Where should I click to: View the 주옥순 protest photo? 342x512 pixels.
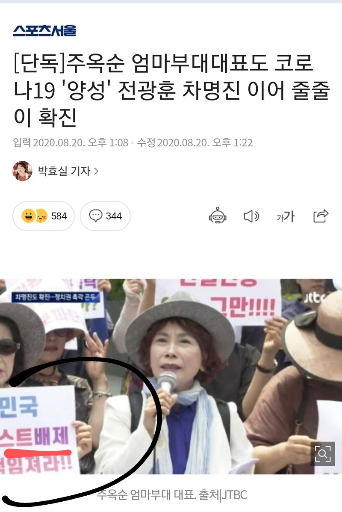(171, 376)
